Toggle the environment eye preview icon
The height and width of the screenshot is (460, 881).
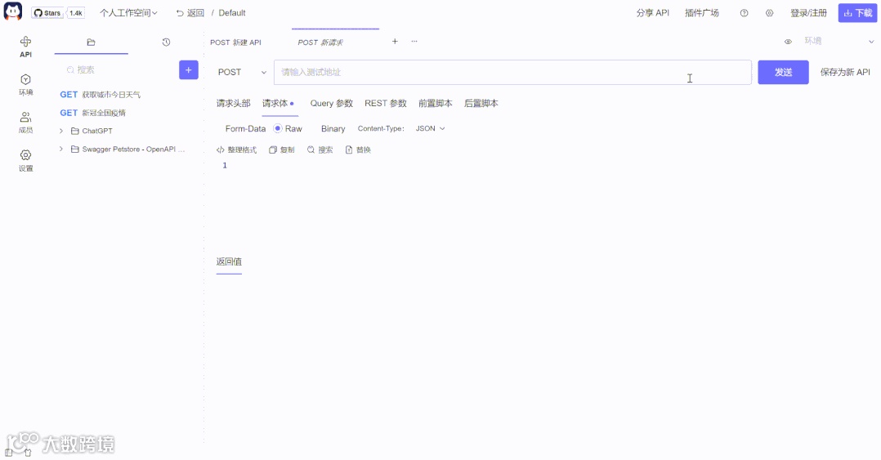[x=789, y=42]
